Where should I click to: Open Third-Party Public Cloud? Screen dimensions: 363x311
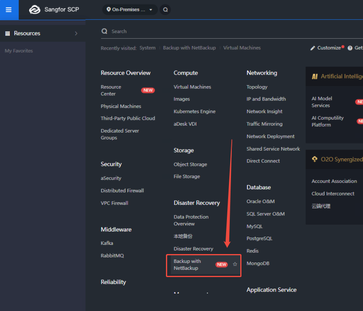128,118
